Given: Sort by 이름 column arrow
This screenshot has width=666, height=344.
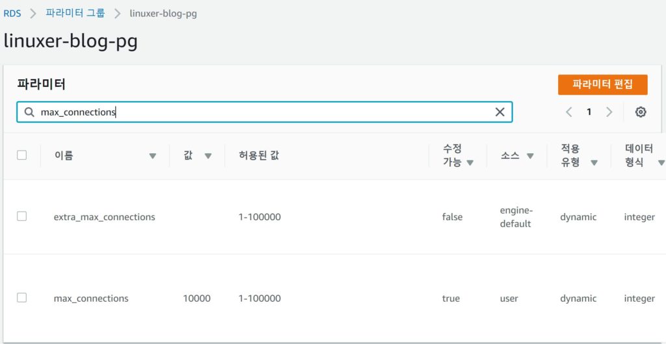Looking at the screenshot, I should (x=153, y=156).
